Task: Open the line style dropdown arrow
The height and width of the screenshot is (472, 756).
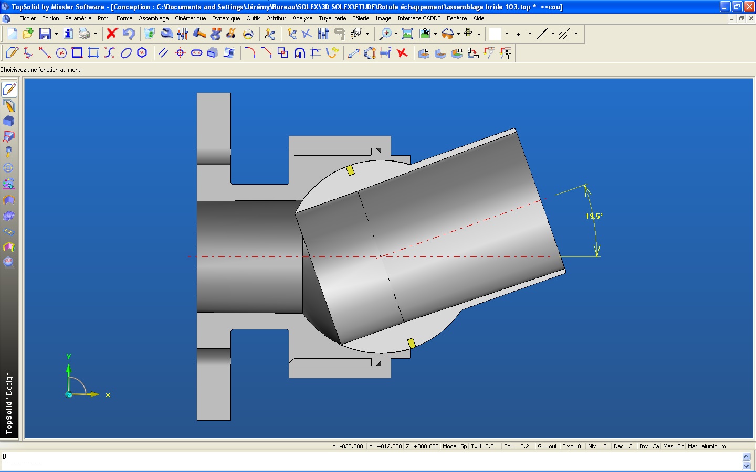Action: click(x=553, y=34)
